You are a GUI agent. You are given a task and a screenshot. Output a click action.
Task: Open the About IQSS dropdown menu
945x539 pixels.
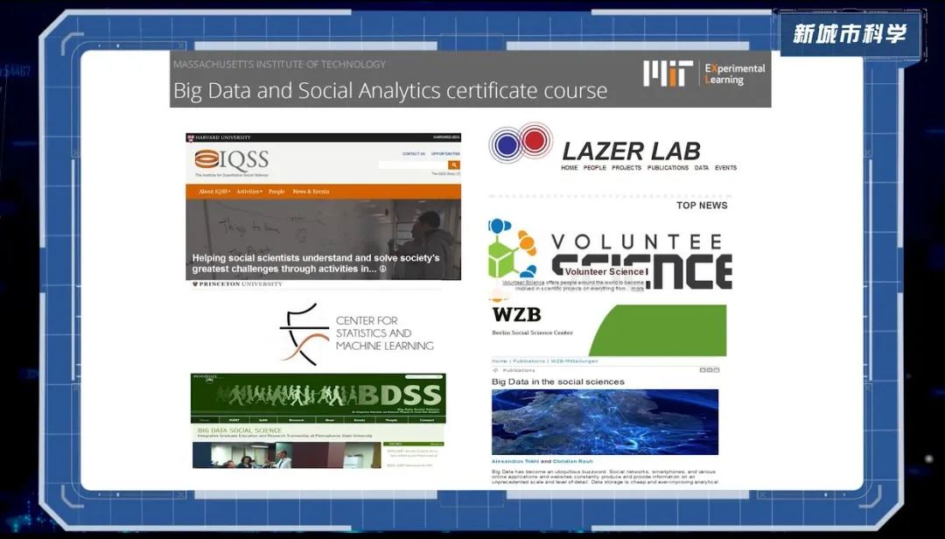coord(214,192)
